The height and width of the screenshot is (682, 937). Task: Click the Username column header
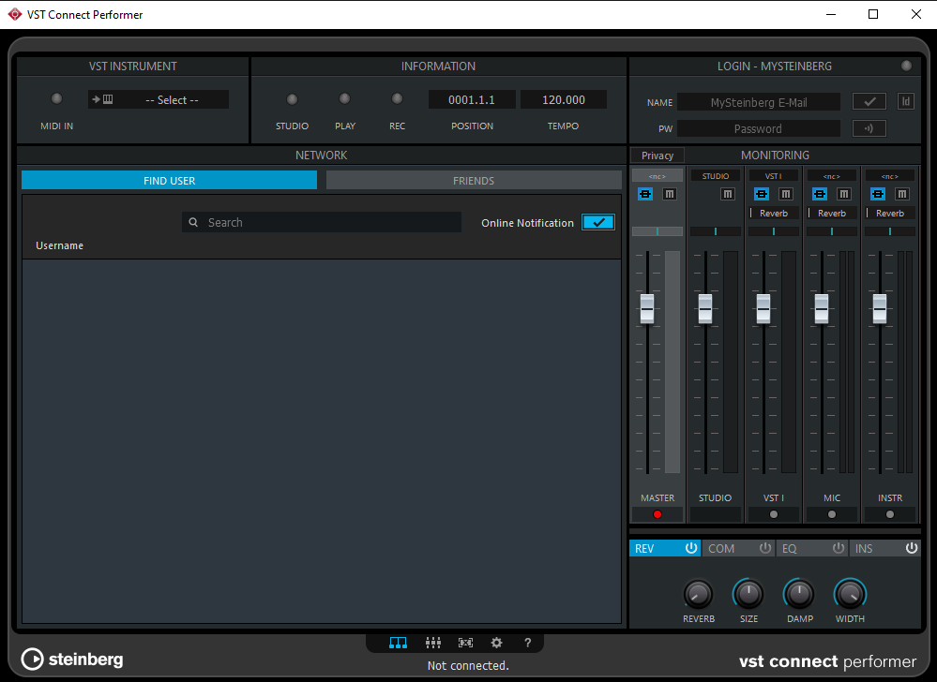point(59,245)
